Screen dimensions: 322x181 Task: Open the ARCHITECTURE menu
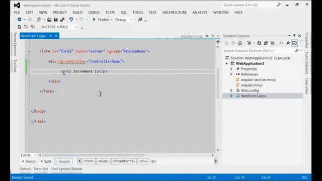pos(175,12)
